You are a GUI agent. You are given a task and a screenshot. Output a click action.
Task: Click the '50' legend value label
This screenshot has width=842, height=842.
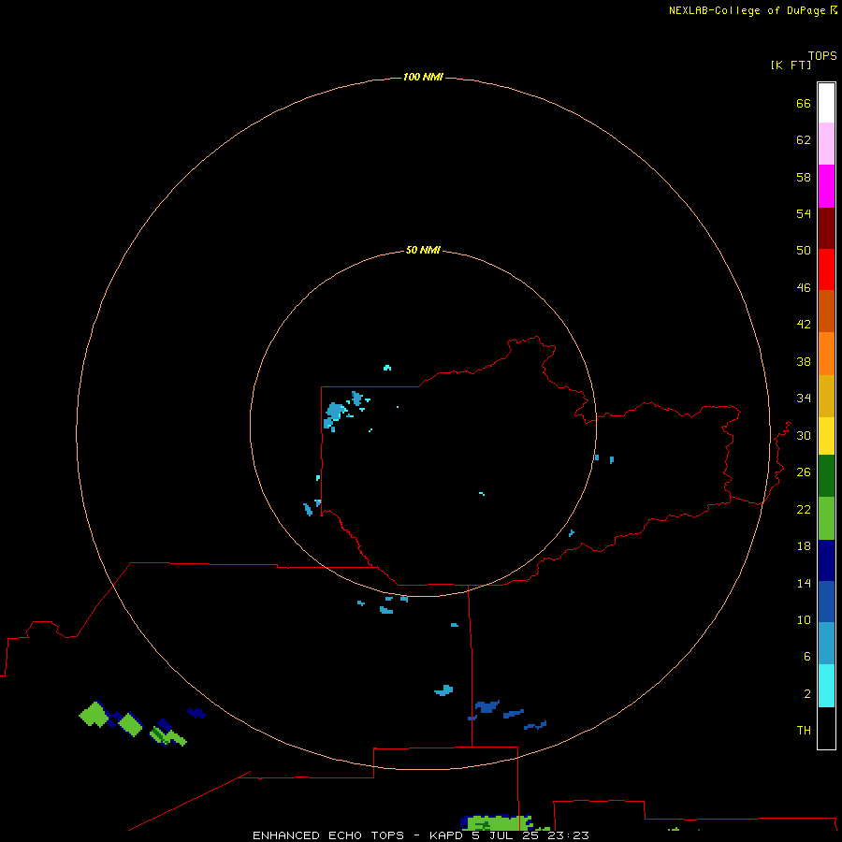pyautogui.click(x=804, y=250)
